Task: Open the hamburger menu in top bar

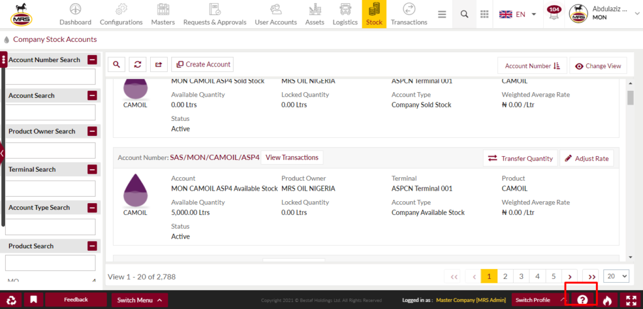Action: (x=441, y=14)
